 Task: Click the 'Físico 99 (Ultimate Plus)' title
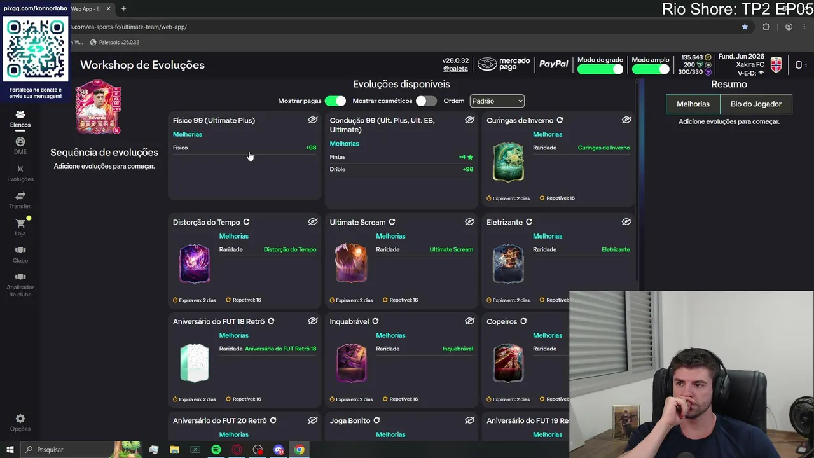coord(214,120)
